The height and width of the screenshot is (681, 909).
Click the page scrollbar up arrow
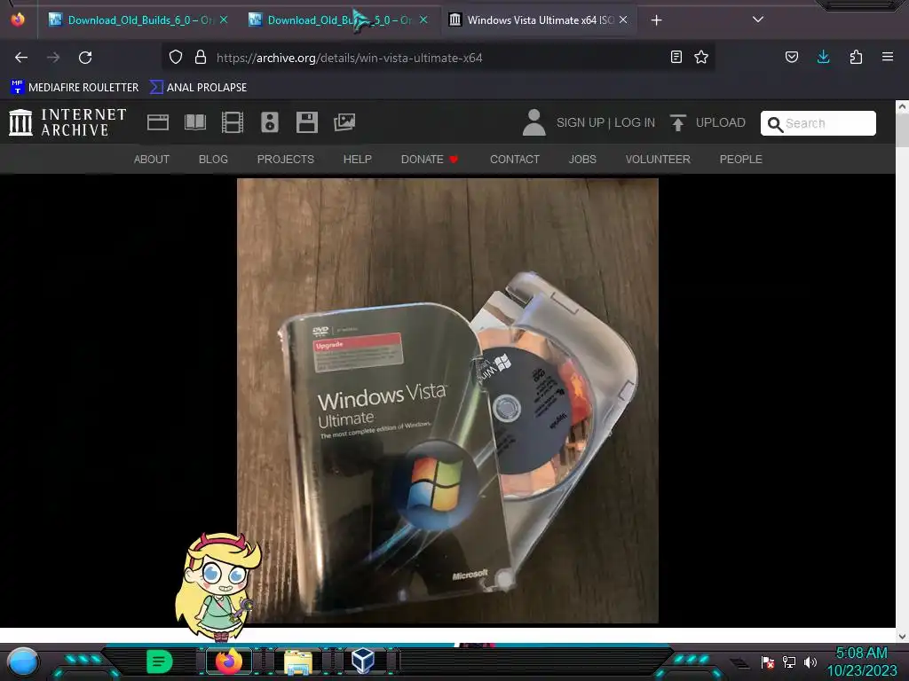pos(902,106)
